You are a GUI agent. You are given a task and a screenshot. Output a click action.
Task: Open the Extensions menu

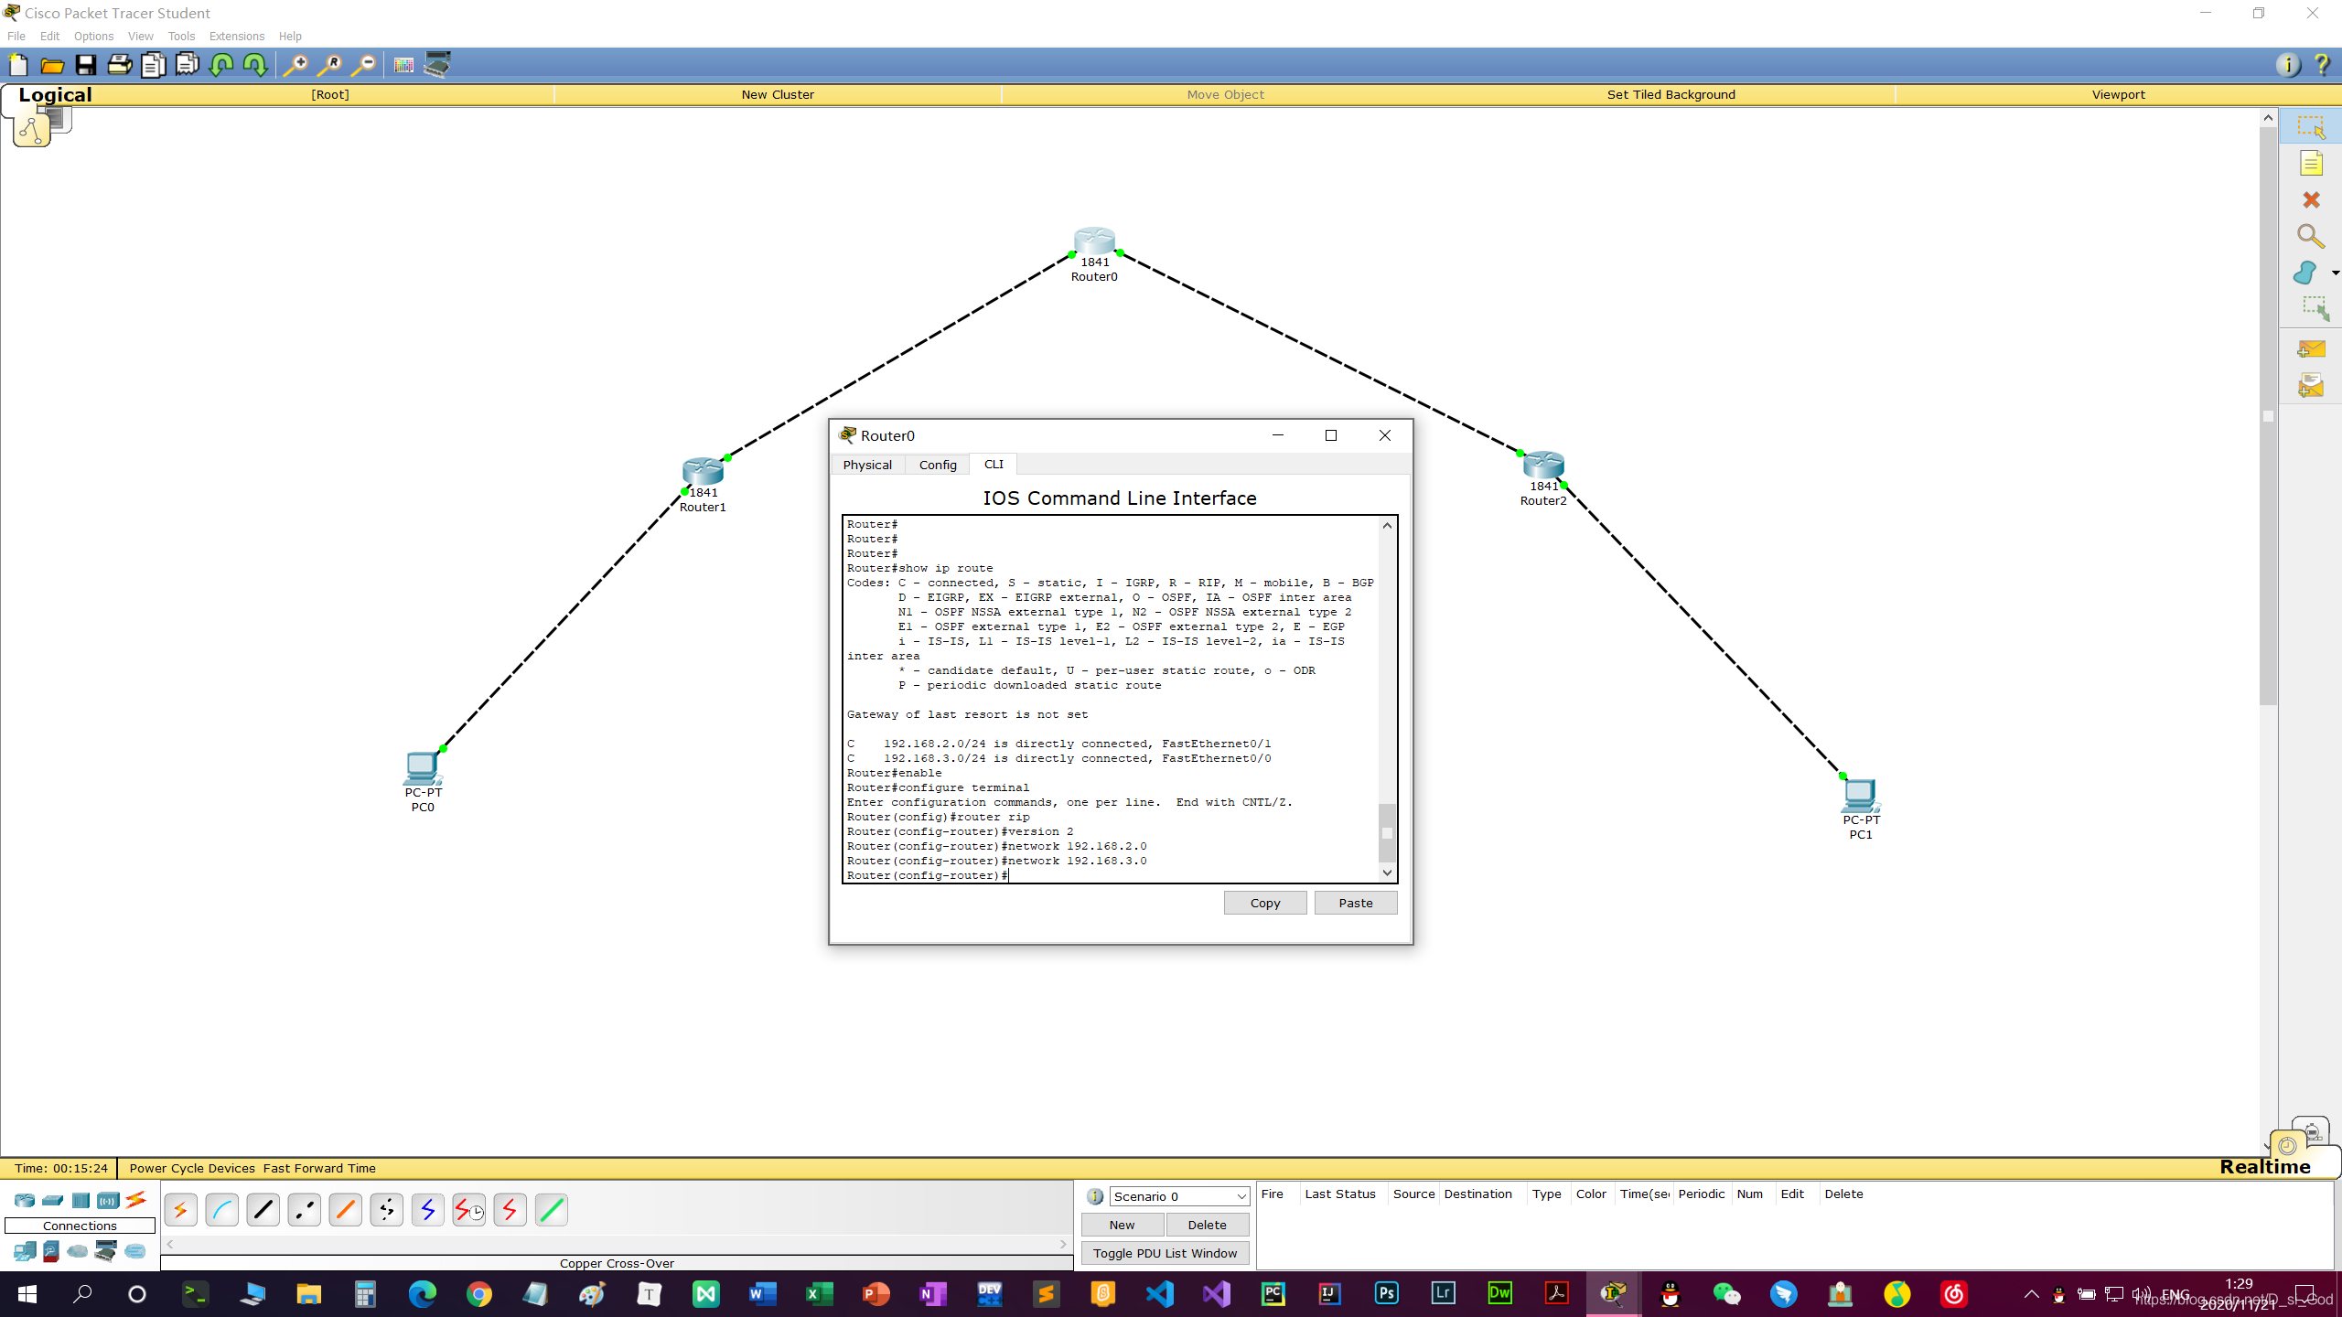(x=236, y=37)
